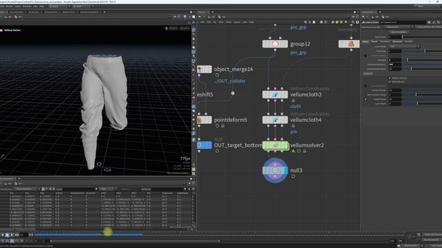The height and width of the screenshot is (248, 442).
Task: Select the vellumcloth3 node
Action: 275,95
